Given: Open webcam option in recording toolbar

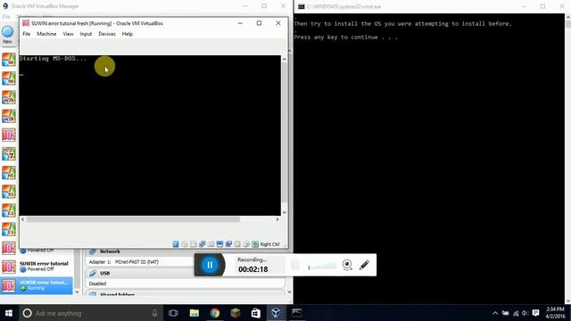Looking at the screenshot, I should coord(347,265).
